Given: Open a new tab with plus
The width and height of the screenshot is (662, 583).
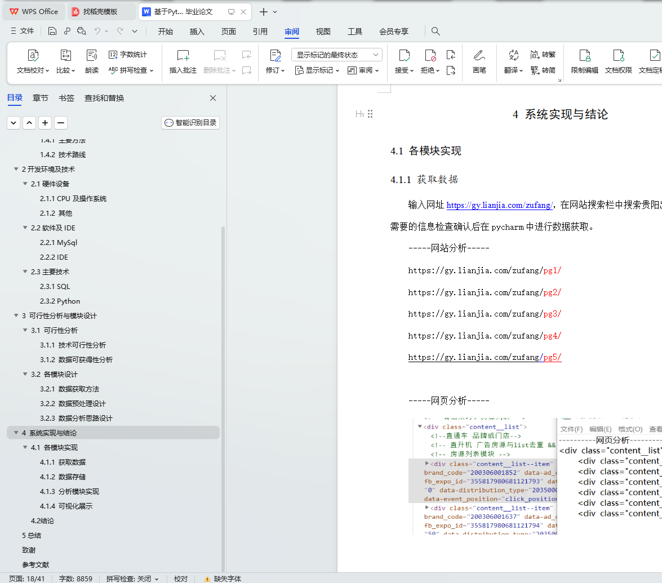Looking at the screenshot, I should (264, 12).
